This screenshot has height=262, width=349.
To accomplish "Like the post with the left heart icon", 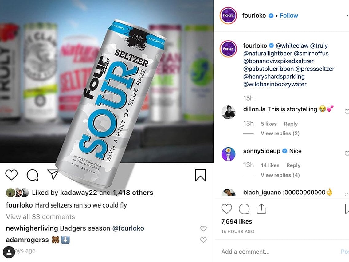I will coord(11,175).
